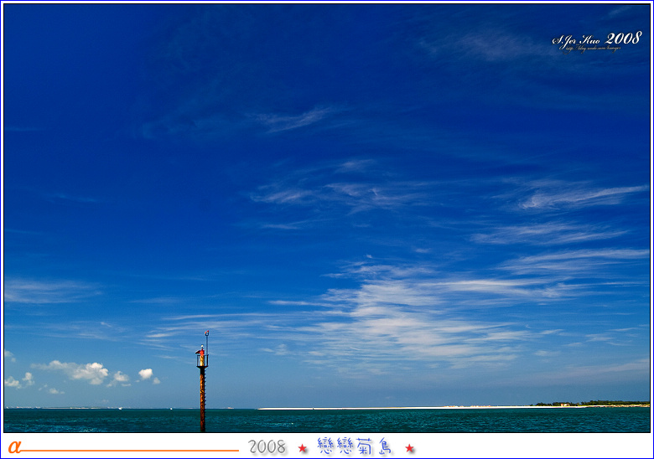
Task: Click the lamp housing atop the beacon
Action: pos(201,358)
